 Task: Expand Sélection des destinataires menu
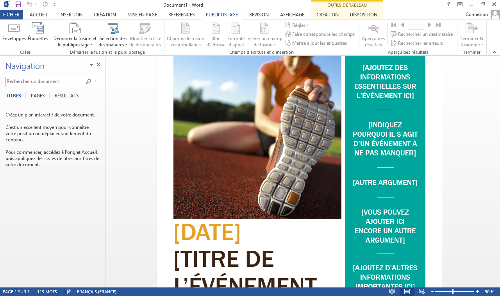click(x=113, y=35)
